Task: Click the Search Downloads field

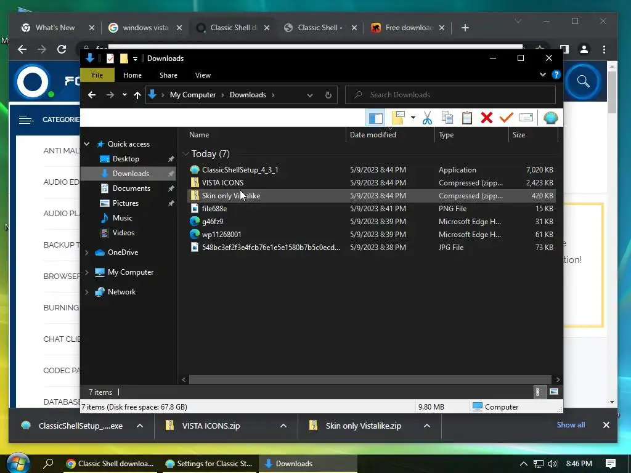Action: coord(450,95)
